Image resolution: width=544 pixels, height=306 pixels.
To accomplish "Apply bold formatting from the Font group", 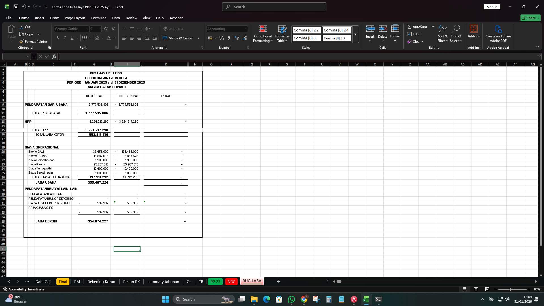I will (x=58, y=38).
